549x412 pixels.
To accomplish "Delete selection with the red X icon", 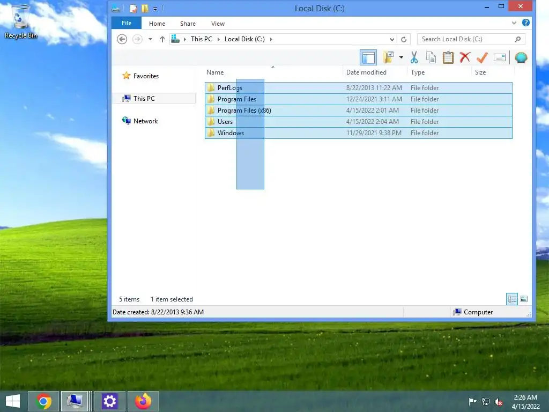I will (465, 57).
